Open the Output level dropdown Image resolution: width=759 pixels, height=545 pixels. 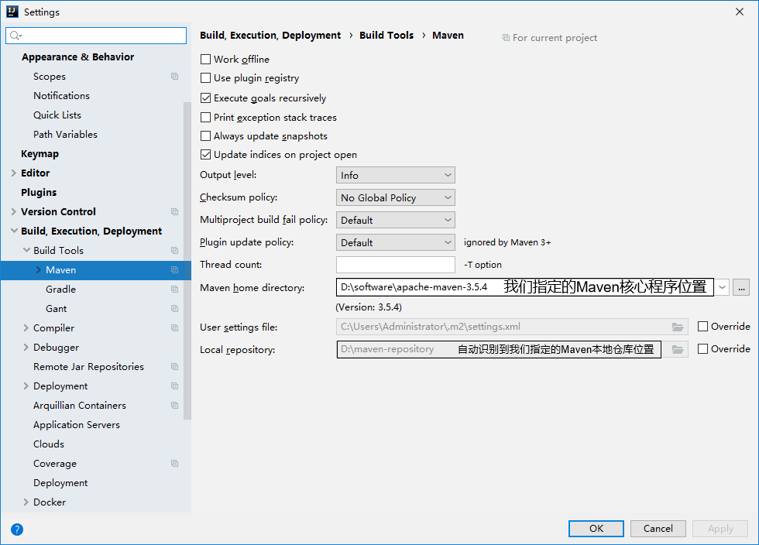(x=396, y=175)
